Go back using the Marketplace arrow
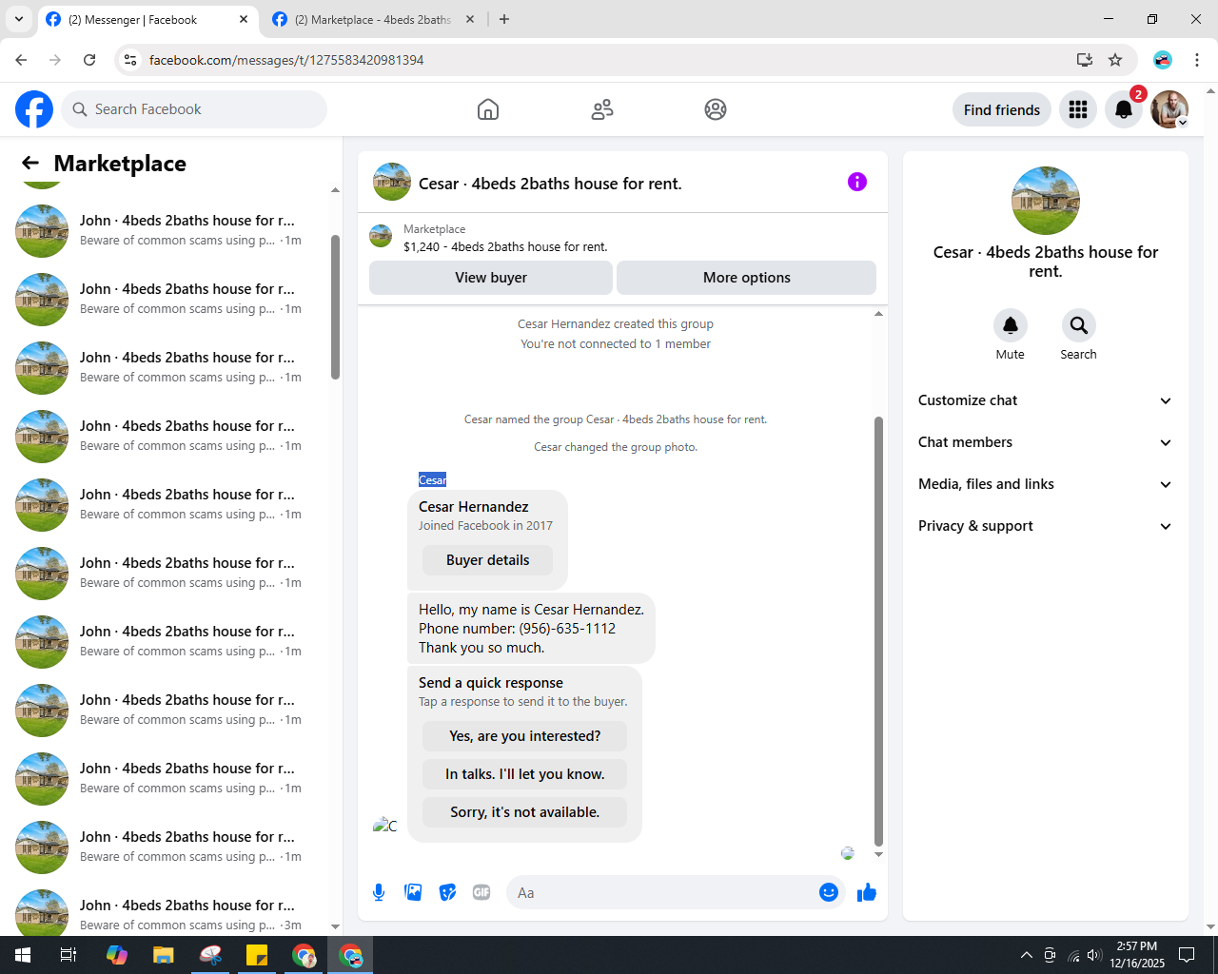 [30, 164]
